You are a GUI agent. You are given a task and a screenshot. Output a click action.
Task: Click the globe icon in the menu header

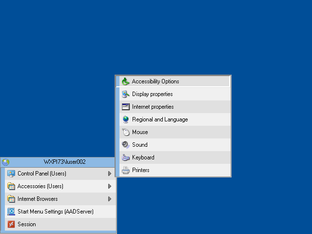6,162
